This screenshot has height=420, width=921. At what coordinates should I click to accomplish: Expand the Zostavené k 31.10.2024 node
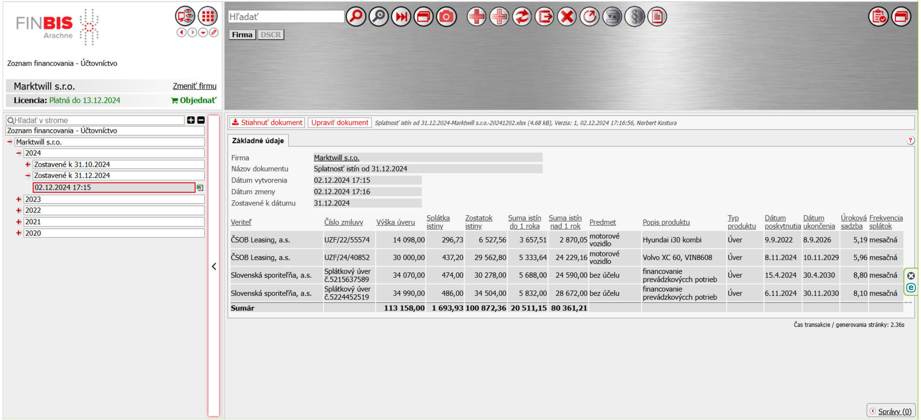28,165
